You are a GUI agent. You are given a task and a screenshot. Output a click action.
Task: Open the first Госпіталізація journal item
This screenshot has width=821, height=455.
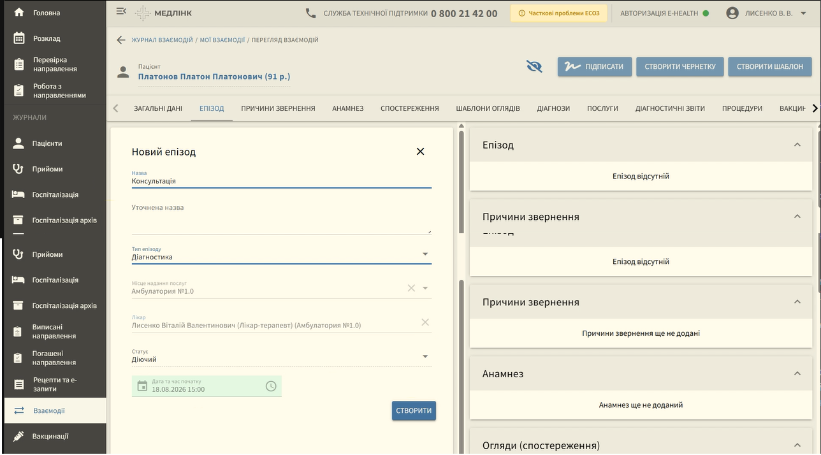pos(55,195)
